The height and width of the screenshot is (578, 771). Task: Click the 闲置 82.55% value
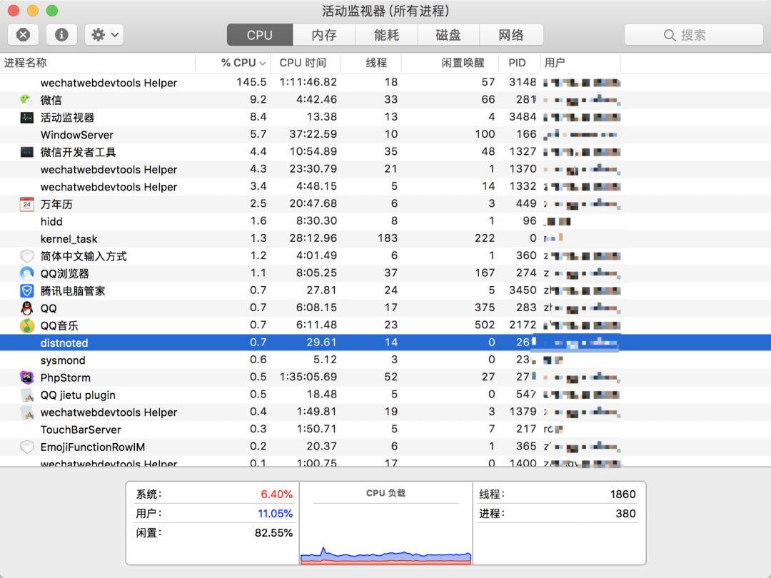[x=273, y=533]
